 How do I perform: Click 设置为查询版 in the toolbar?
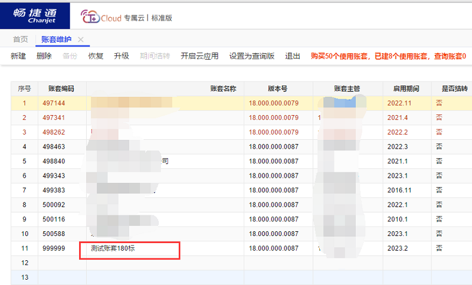(x=252, y=56)
